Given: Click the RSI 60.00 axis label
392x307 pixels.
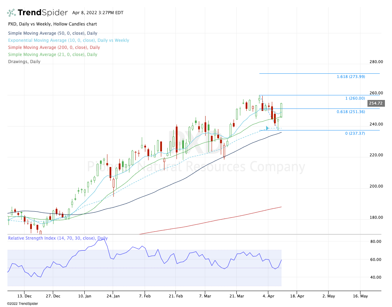Looking at the screenshot, I should click(376, 259).
